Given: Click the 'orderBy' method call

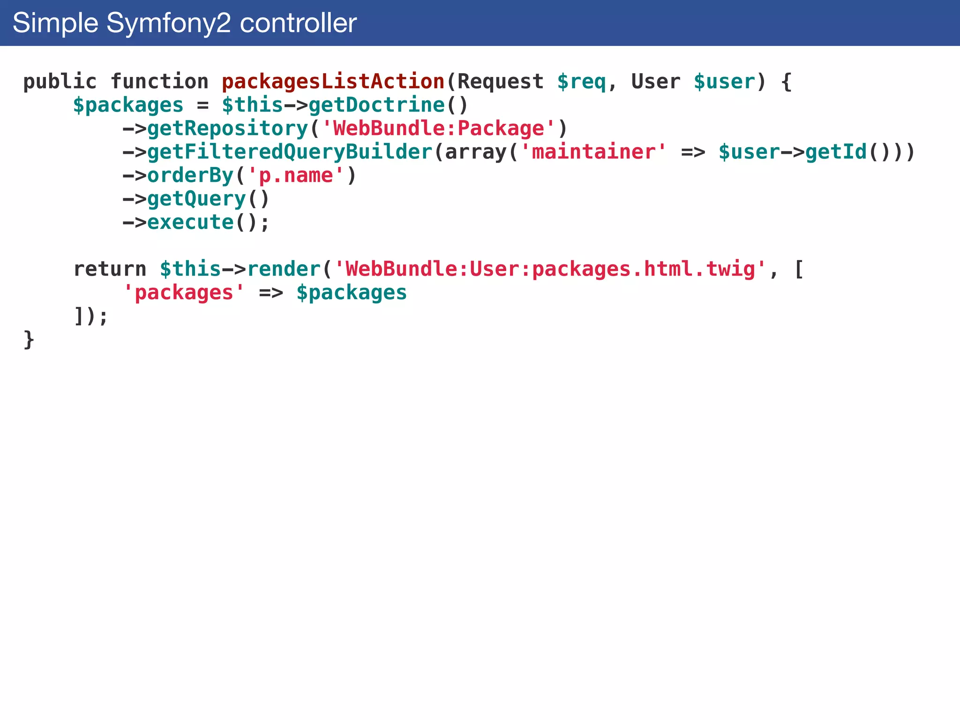Looking at the screenshot, I should click(190, 175).
